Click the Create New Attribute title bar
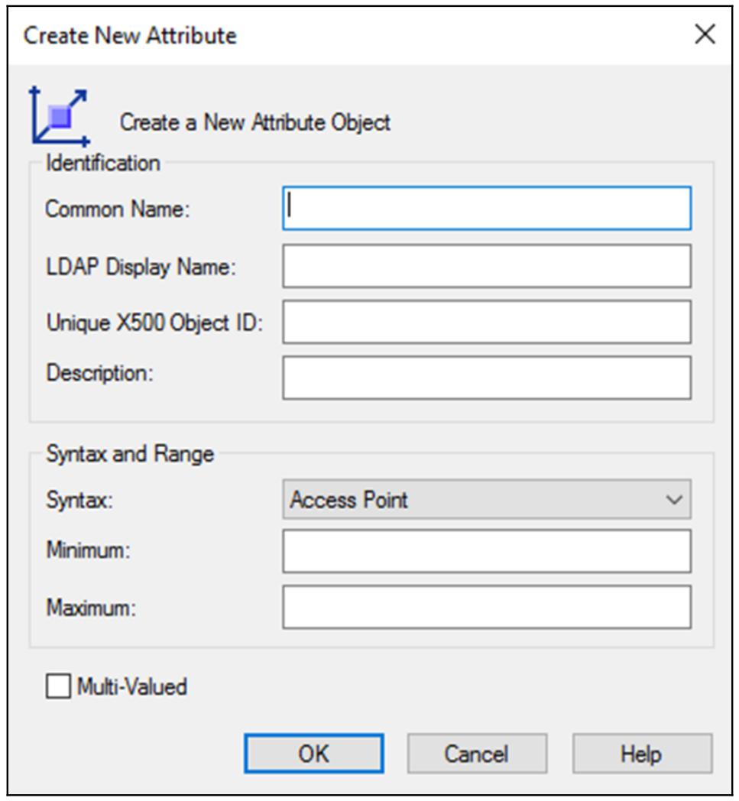The height and width of the screenshot is (801, 739). point(306,35)
